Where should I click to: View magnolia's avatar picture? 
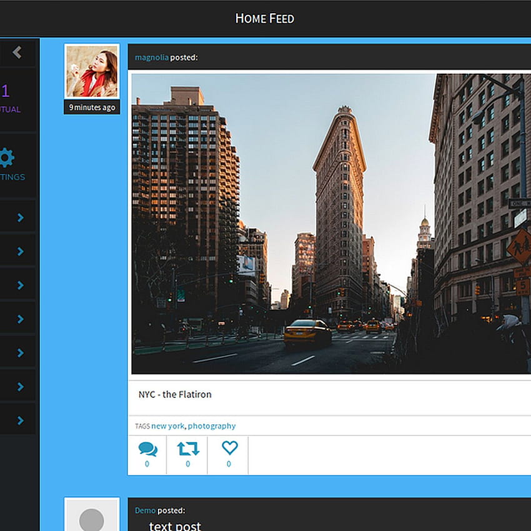92,71
